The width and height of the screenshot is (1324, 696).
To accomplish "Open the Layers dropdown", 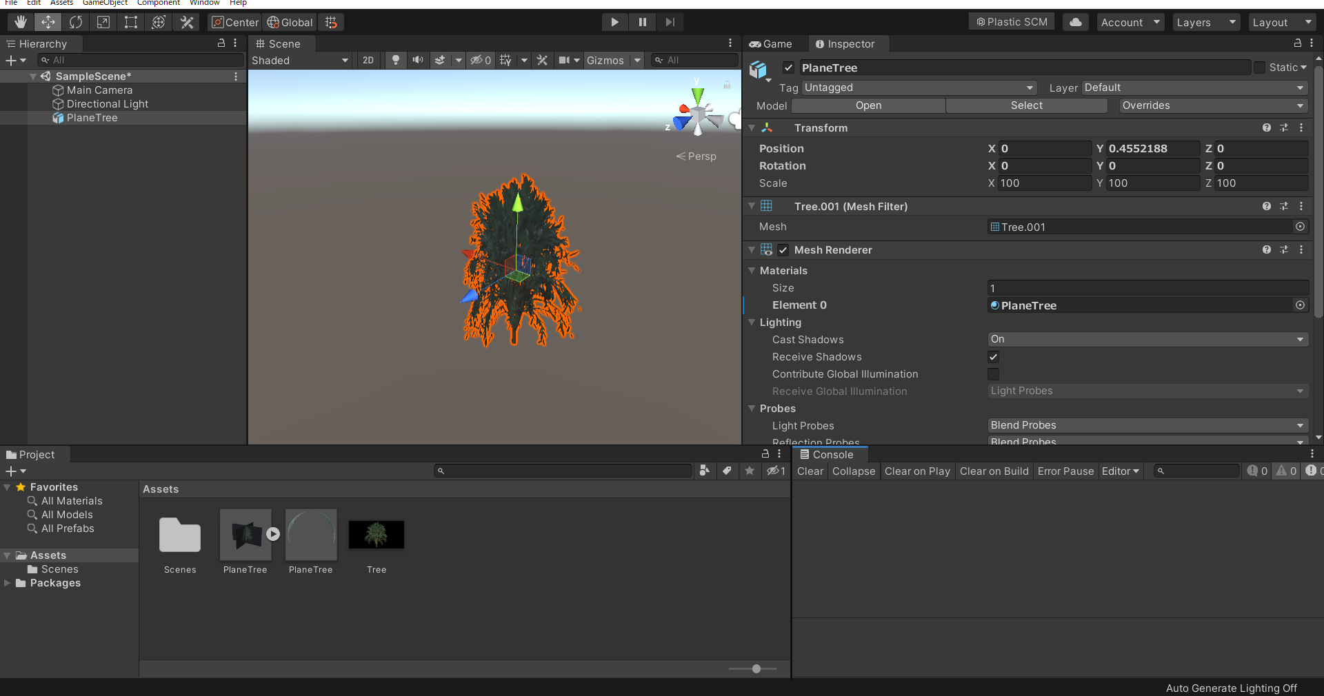I will click(x=1205, y=22).
